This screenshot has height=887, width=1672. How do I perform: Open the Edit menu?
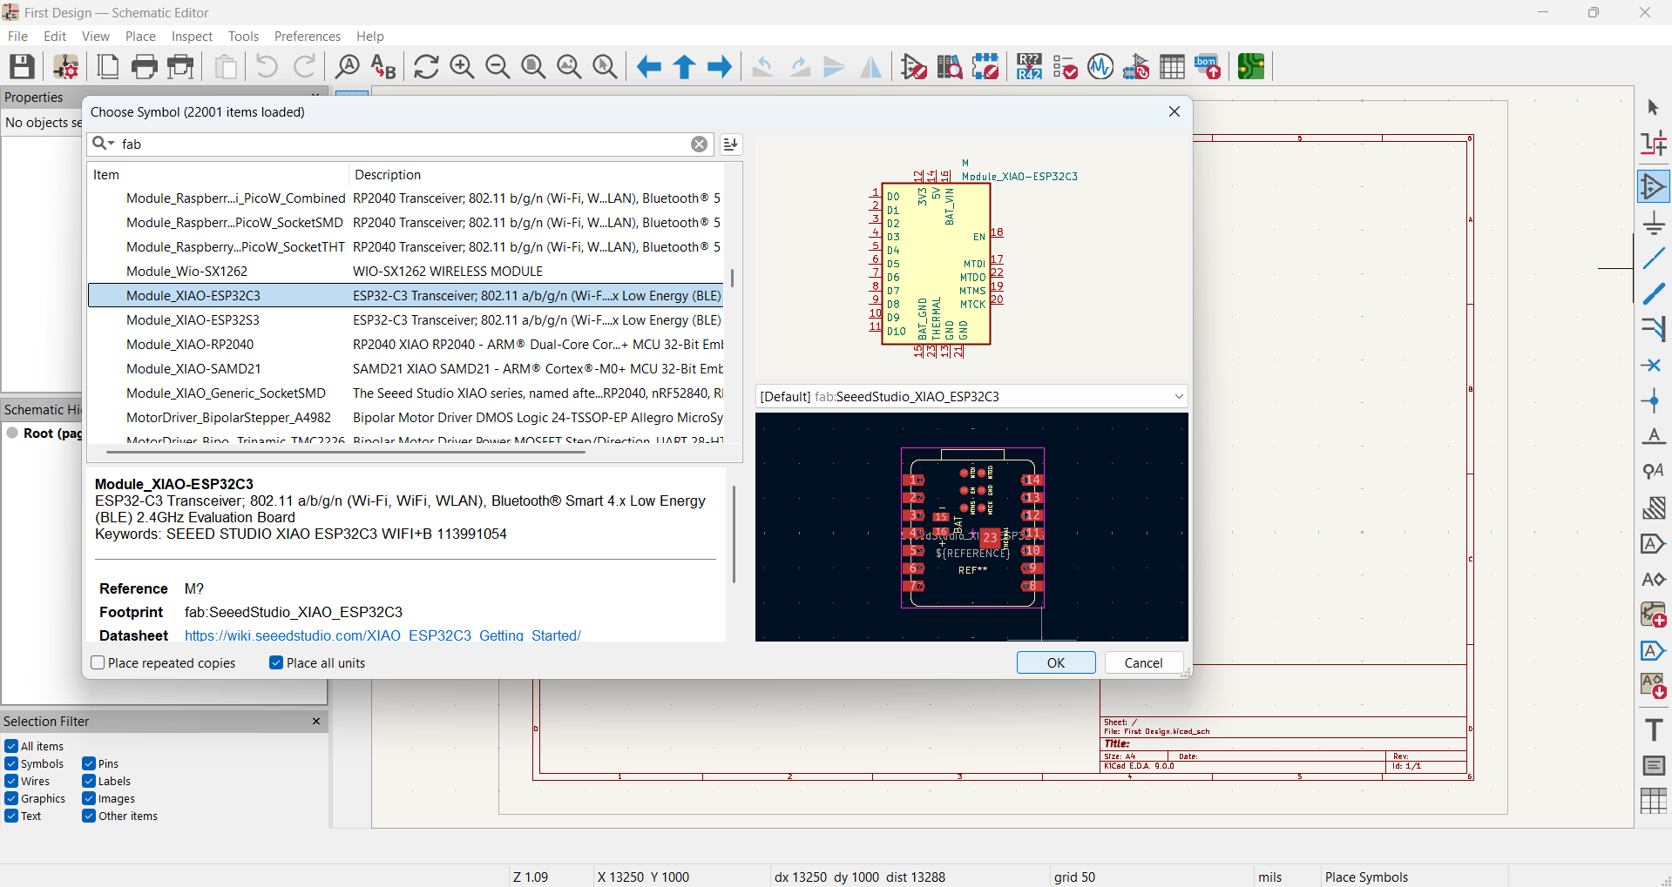55,36
